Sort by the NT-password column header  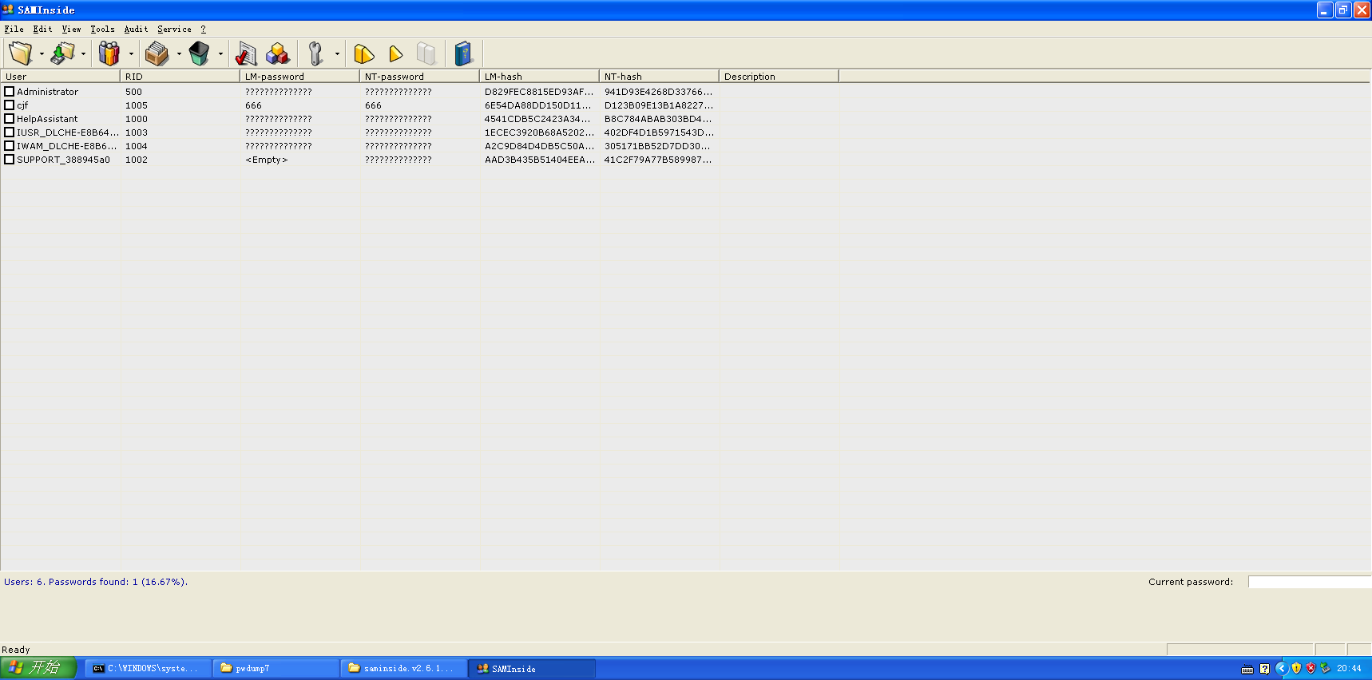pos(419,77)
